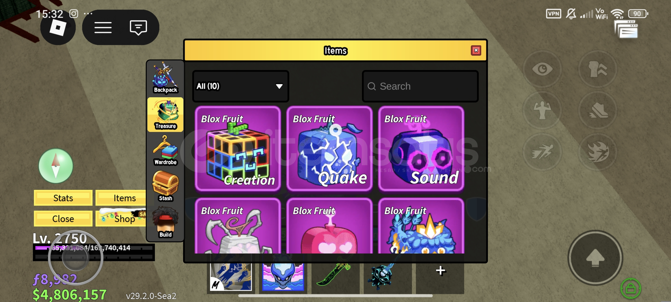The image size is (671, 302).
Task: Select the Treasure tab
Action: (165, 114)
